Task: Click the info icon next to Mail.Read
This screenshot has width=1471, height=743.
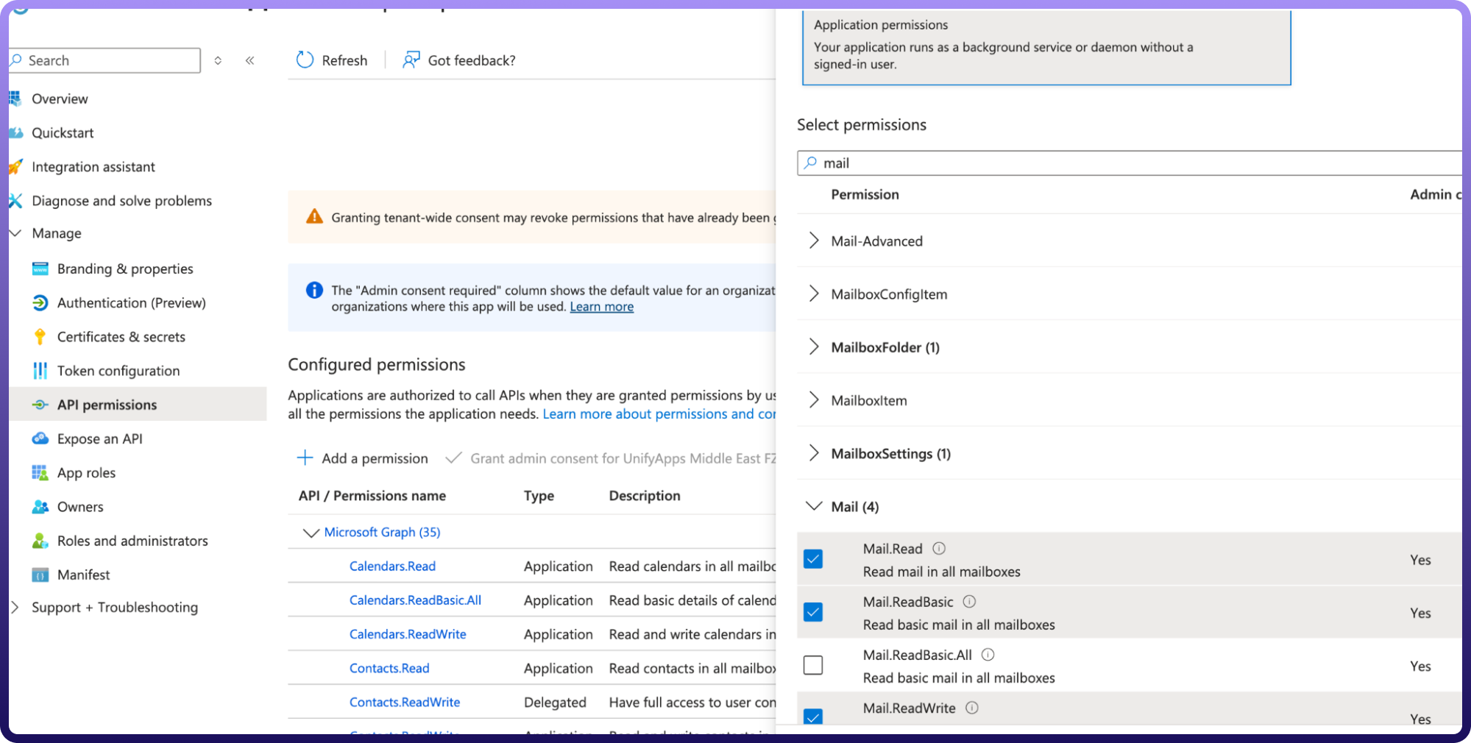Action: tap(939, 548)
